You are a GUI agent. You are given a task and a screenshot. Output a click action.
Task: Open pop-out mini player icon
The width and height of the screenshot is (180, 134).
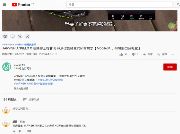(20, 36)
